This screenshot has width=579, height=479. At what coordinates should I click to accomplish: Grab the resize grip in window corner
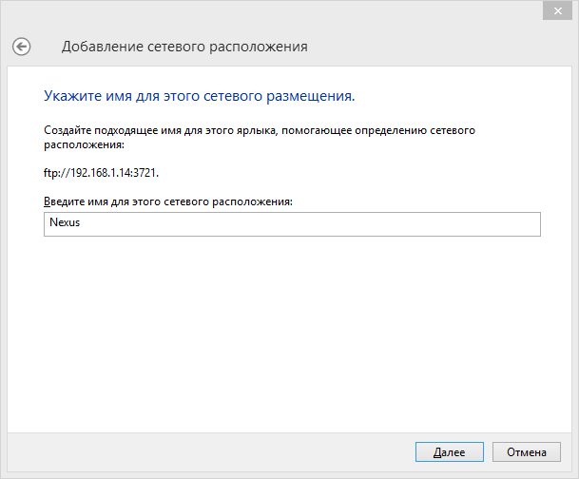pos(572,472)
